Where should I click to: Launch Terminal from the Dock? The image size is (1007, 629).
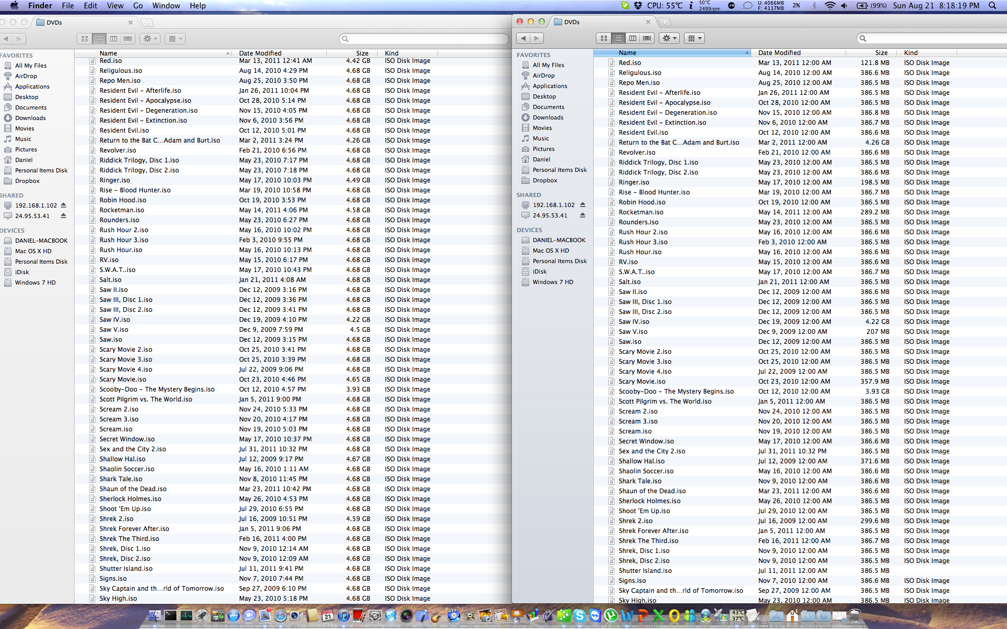170,616
